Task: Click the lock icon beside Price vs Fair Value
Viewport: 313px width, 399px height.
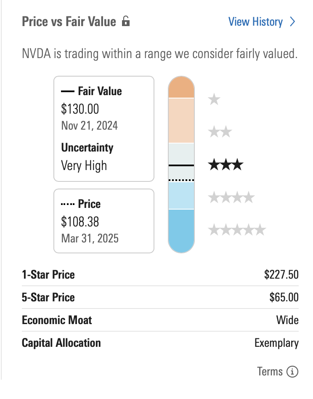Action: pyautogui.click(x=125, y=21)
